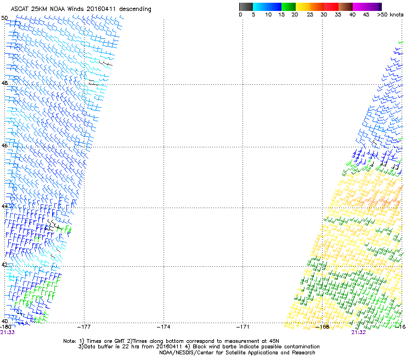This screenshot has width=406, height=356.
Task: Click the latitude label "50"
Action: click(x=4, y=18)
